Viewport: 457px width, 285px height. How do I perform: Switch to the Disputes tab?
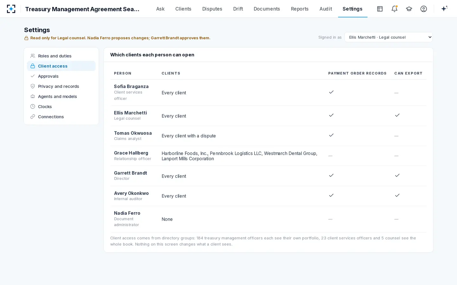click(212, 9)
